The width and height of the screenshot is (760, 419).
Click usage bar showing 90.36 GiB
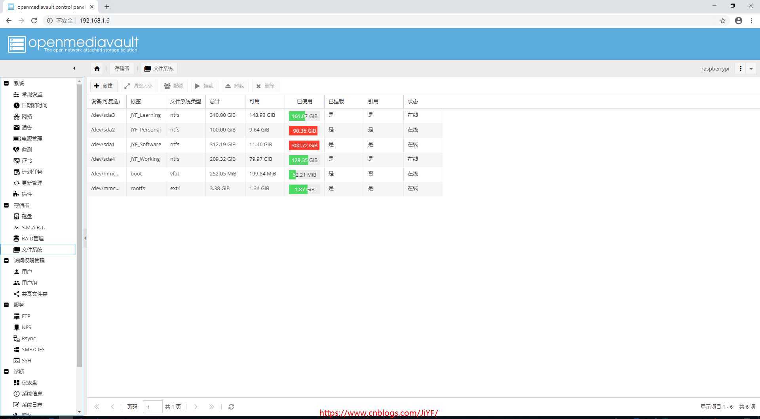click(x=304, y=131)
